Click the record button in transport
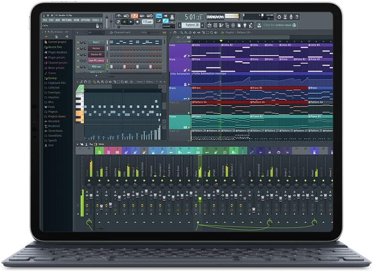Viewport: 373px width, 271px height. pos(137,22)
